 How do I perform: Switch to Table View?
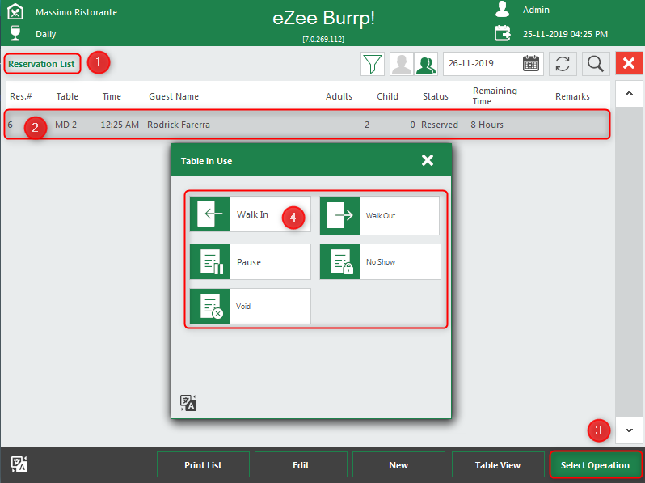(x=498, y=465)
